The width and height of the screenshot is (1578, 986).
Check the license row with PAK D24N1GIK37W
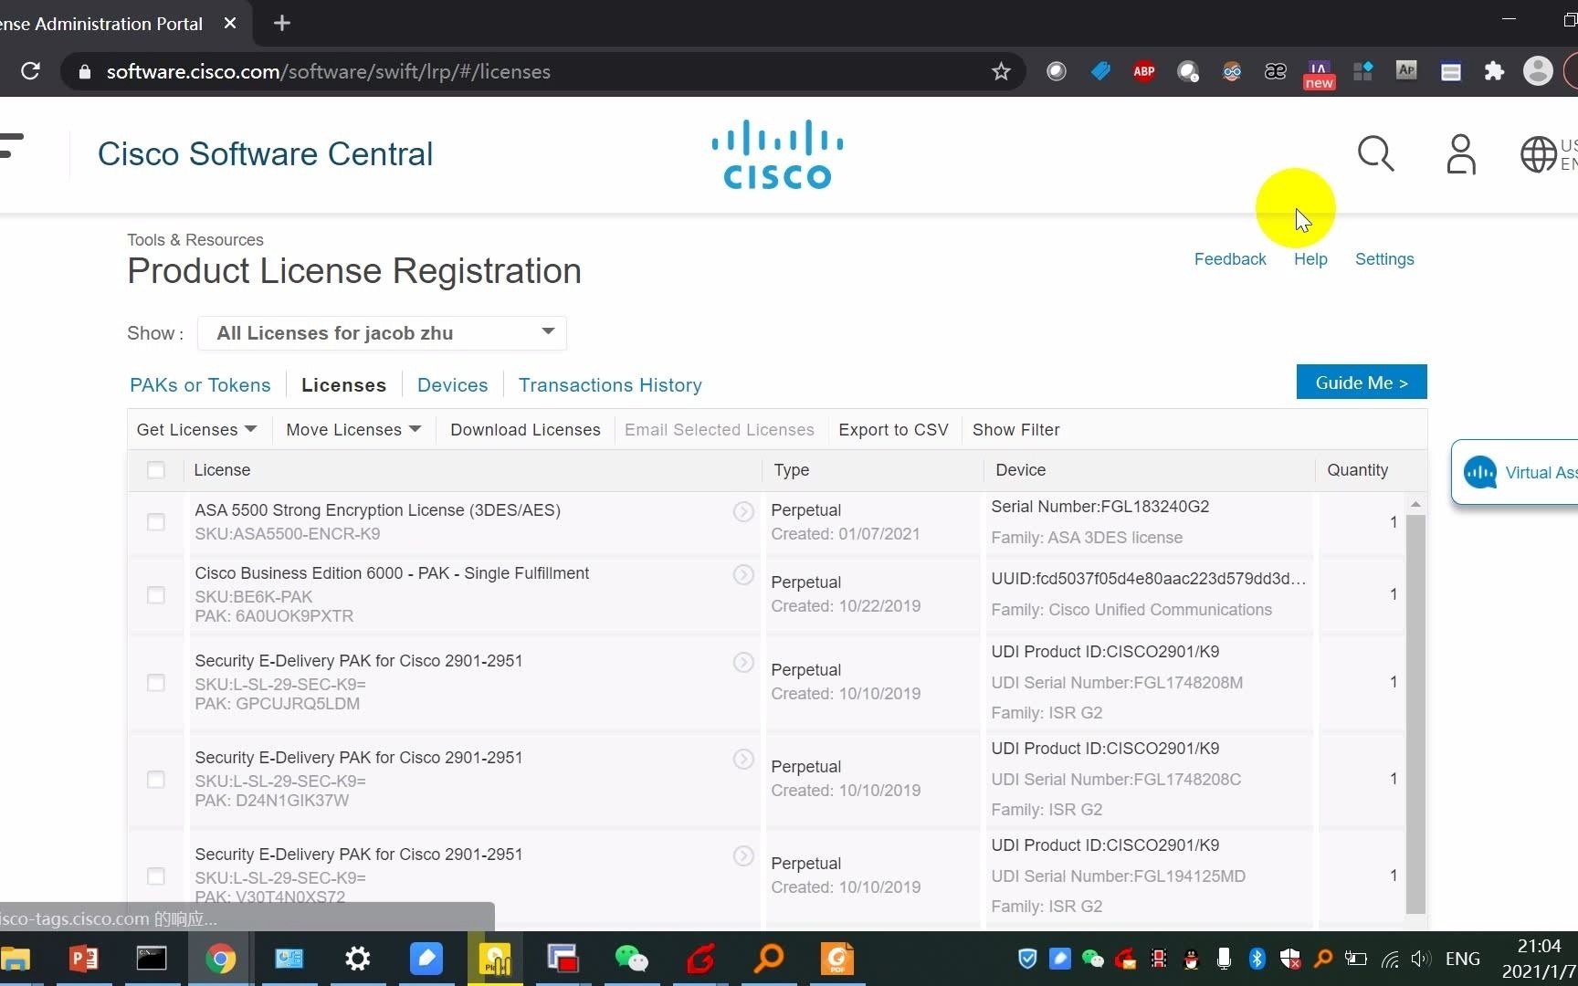point(156,780)
